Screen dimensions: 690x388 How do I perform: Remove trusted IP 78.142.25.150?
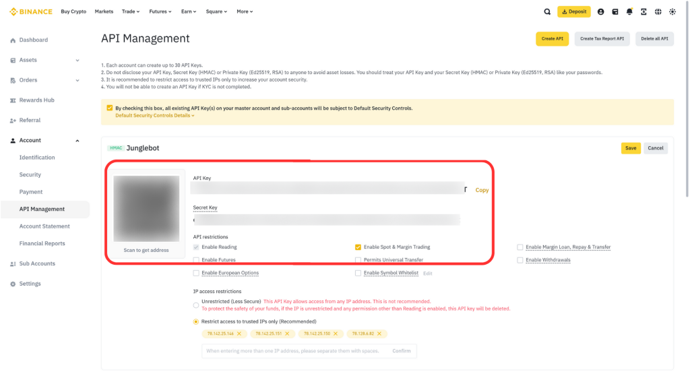(336, 334)
